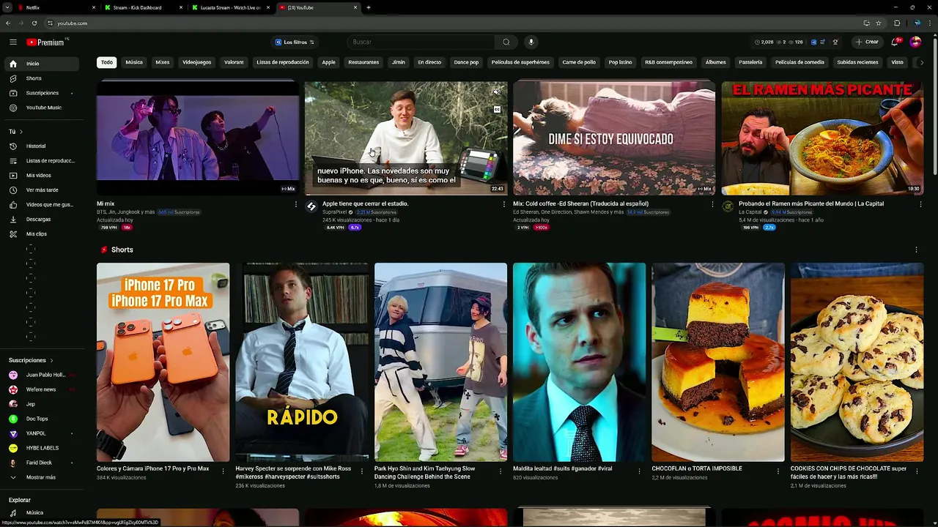Toggle captions on Apple video preview

click(497, 110)
